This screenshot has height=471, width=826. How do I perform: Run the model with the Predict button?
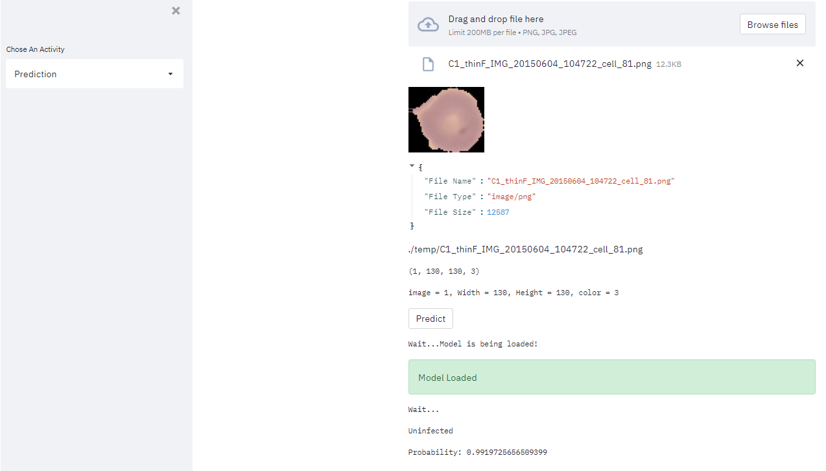click(431, 319)
